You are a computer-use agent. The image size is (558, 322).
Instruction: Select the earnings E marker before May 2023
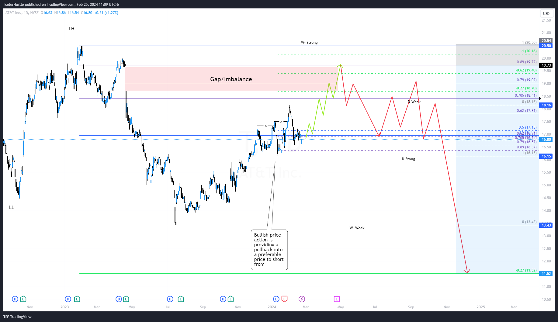[x=126, y=299]
